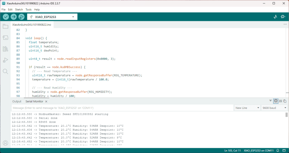Expand the New Line ending dropdown
Image resolution: width=289 pixels, height=153 pixels.
pyautogui.click(x=247, y=108)
